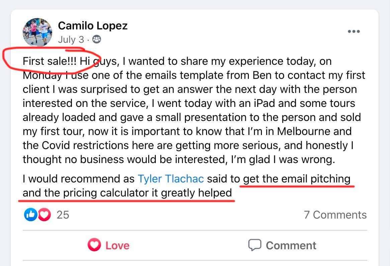Click the underlined "get the email pitching" text
The image size is (390, 266).
[297, 179]
